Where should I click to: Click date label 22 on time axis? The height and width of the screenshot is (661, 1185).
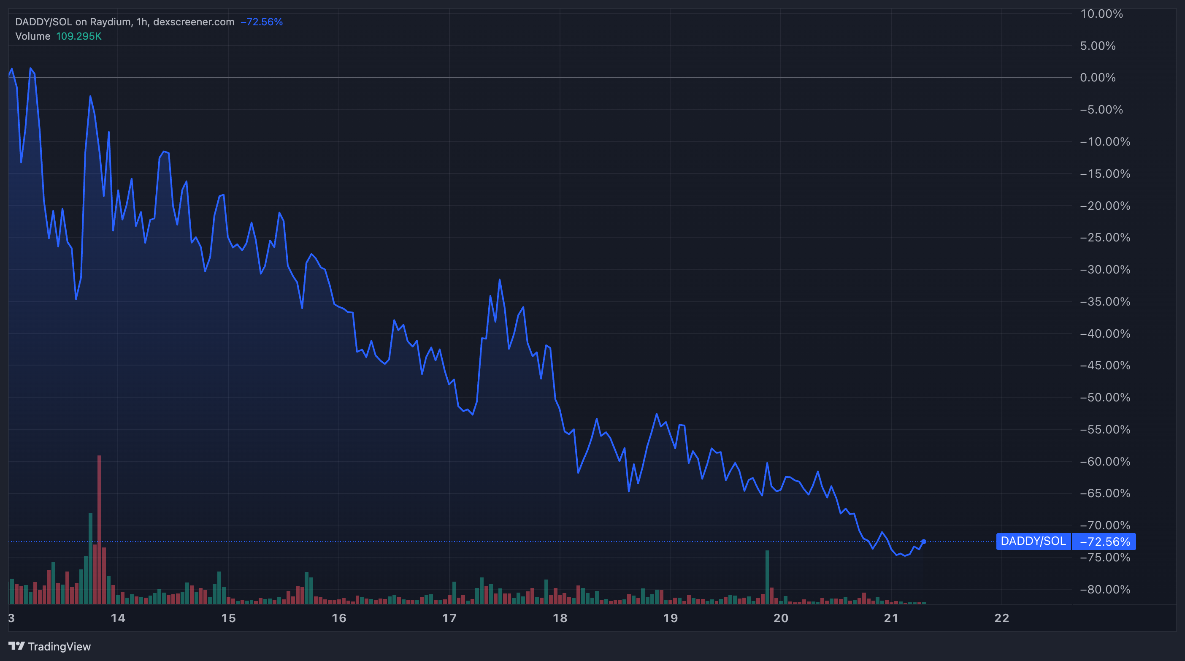pyautogui.click(x=1001, y=618)
